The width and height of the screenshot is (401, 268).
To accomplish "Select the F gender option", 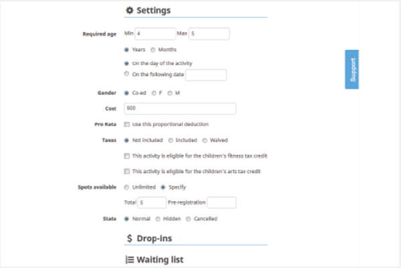I will (153, 93).
